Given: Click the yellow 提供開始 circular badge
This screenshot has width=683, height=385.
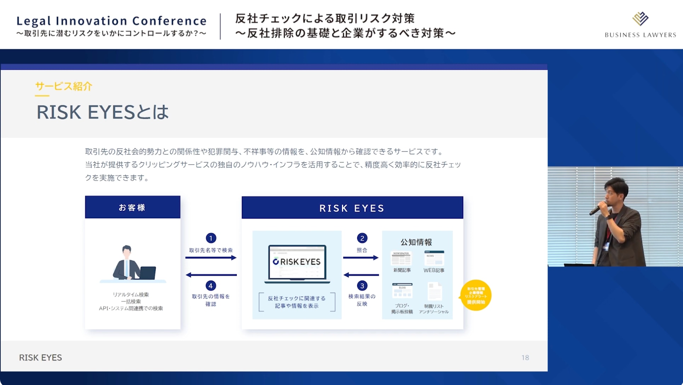Looking at the screenshot, I should coord(476,295).
